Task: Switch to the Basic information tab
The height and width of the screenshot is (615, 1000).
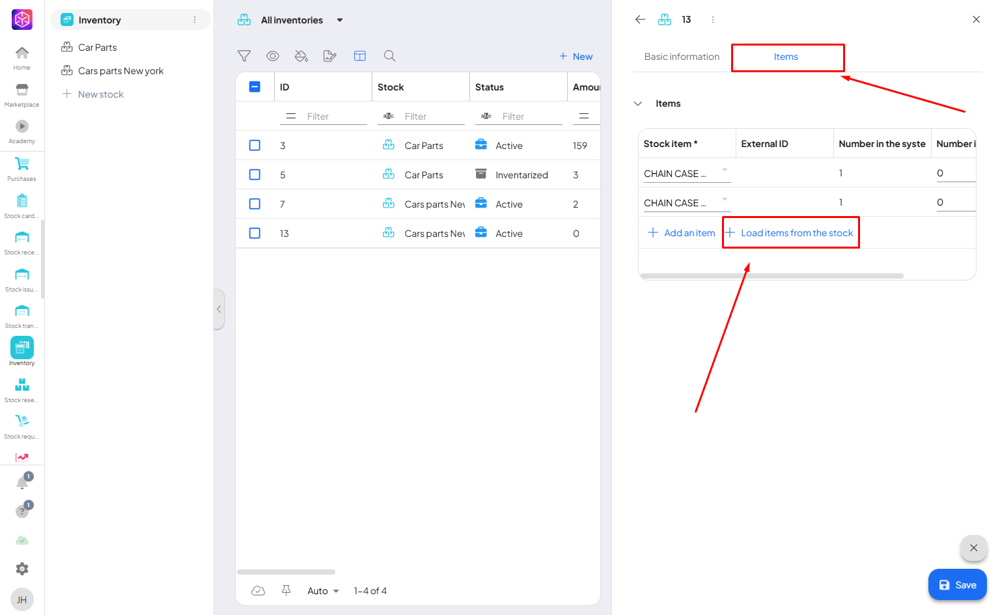Action: 682,57
